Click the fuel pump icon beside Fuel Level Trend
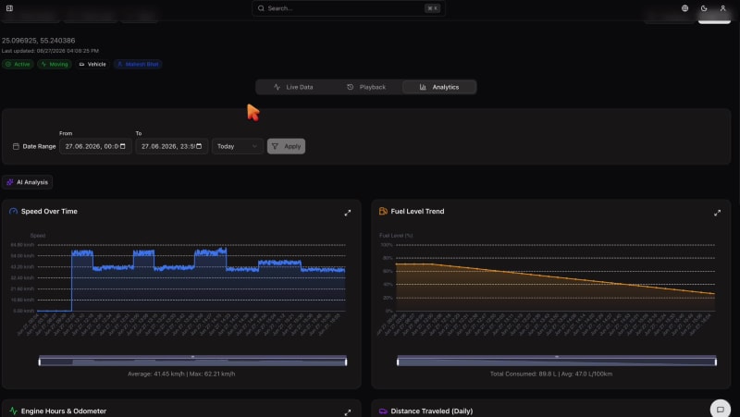 (x=383, y=212)
